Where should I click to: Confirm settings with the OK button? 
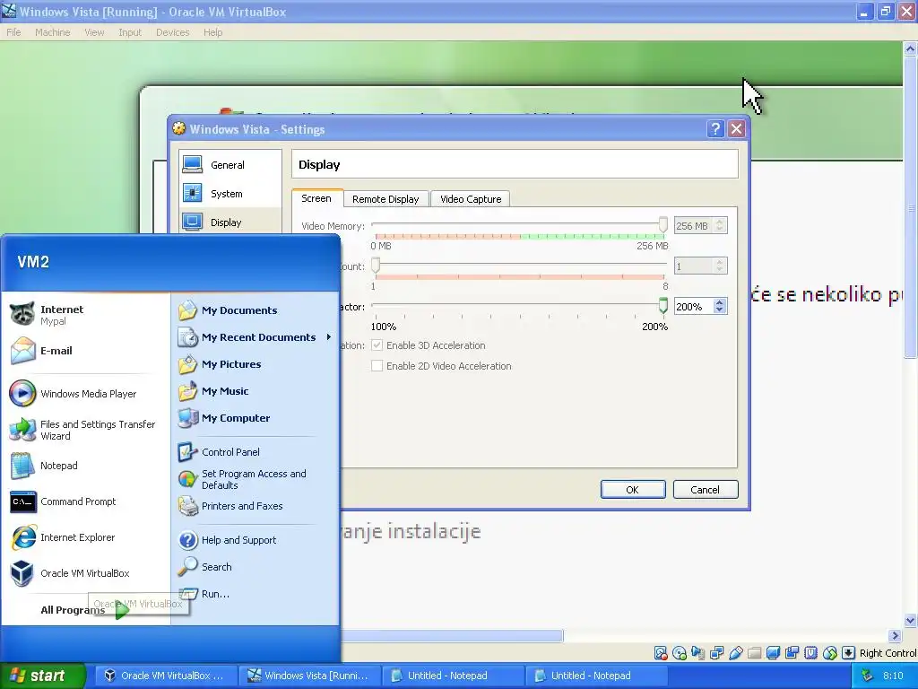tap(633, 490)
